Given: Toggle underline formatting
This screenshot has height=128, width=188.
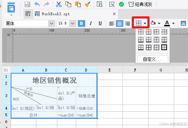Looking at the screenshot, I should 100,23.
